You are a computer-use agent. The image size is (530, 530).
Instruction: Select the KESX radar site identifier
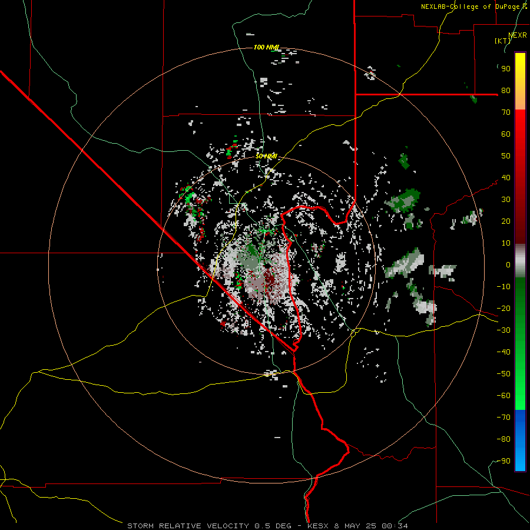(x=318, y=526)
